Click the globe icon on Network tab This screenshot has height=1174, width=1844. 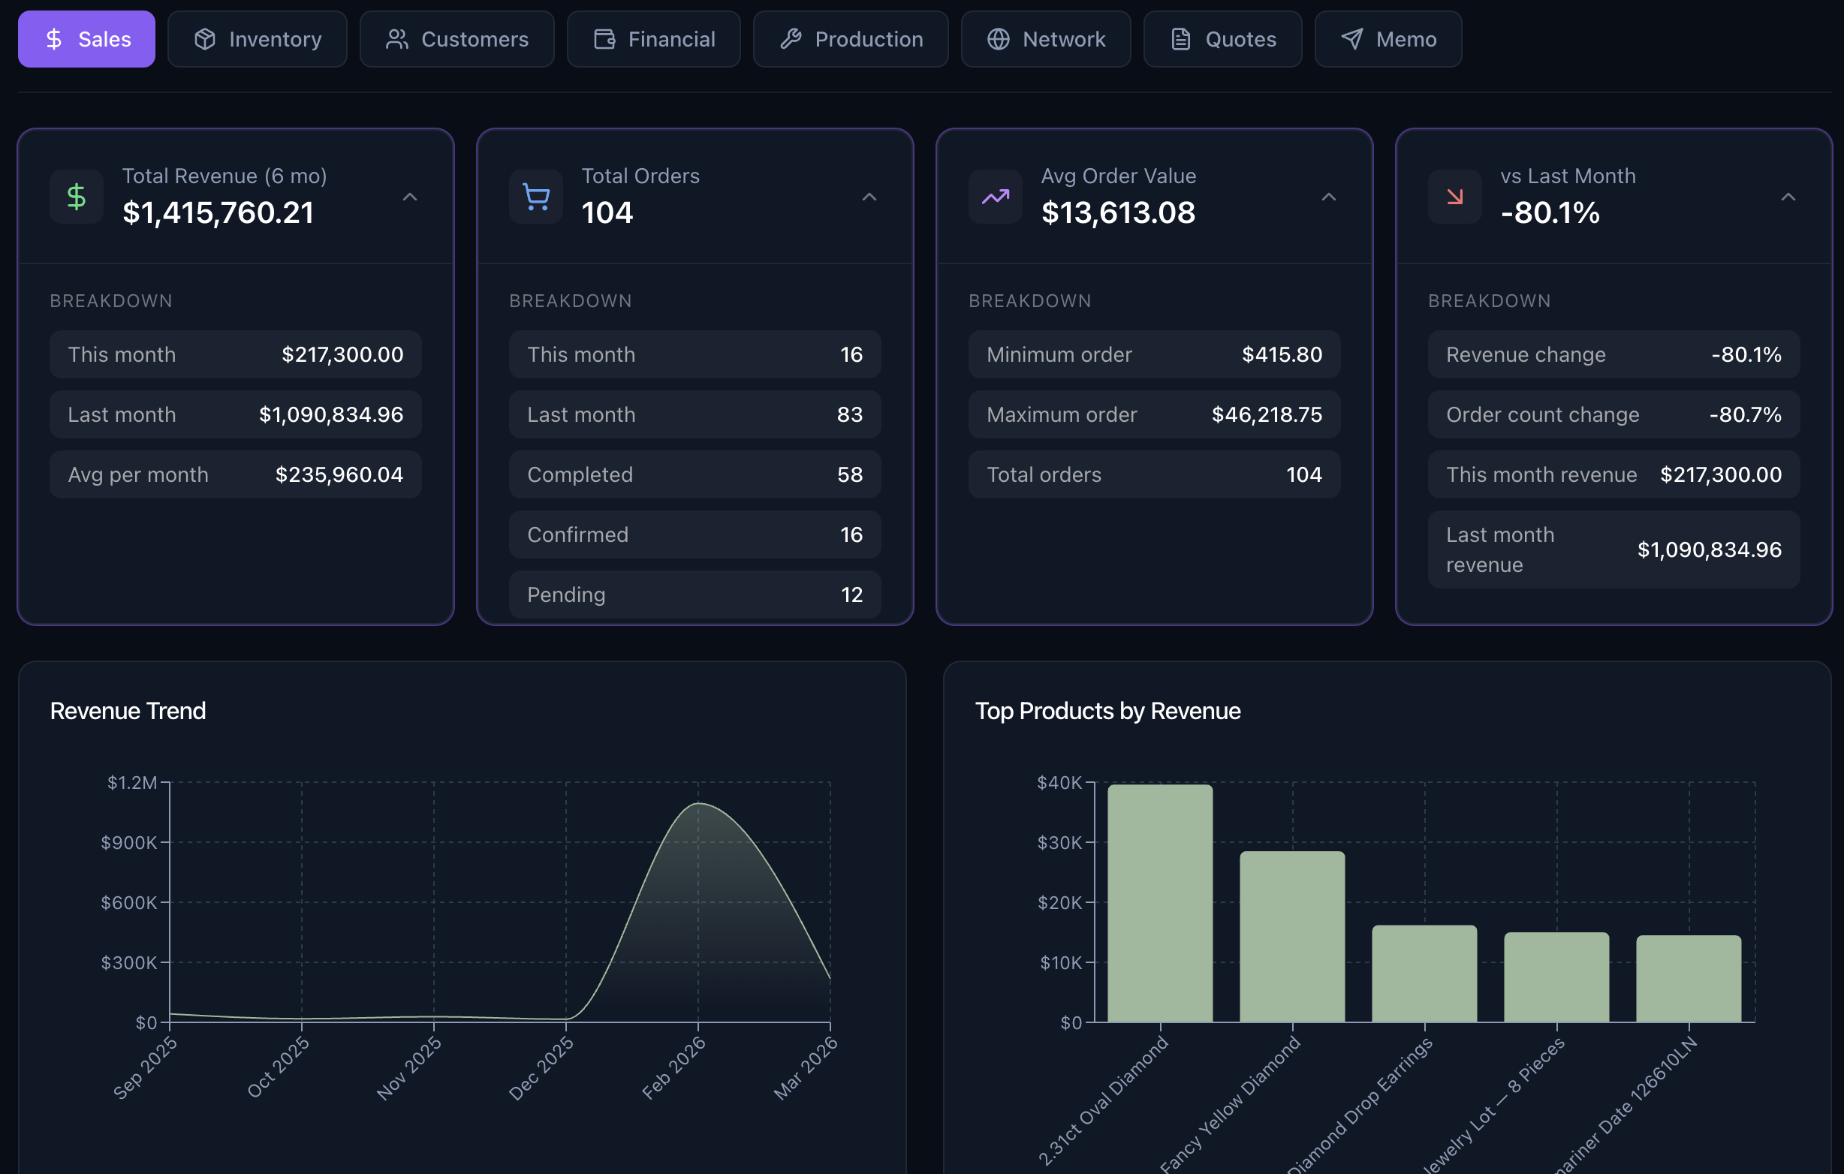(998, 39)
